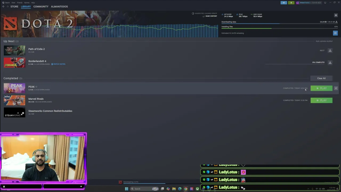Open the Windows Start button

(127, 189)
